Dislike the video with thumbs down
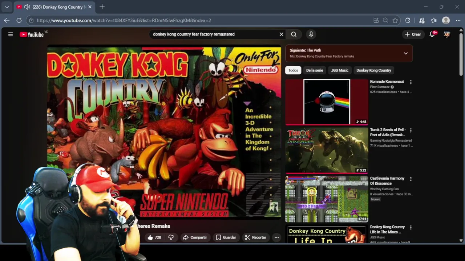The width and height of the screenshot is (465, 261). 171,237
